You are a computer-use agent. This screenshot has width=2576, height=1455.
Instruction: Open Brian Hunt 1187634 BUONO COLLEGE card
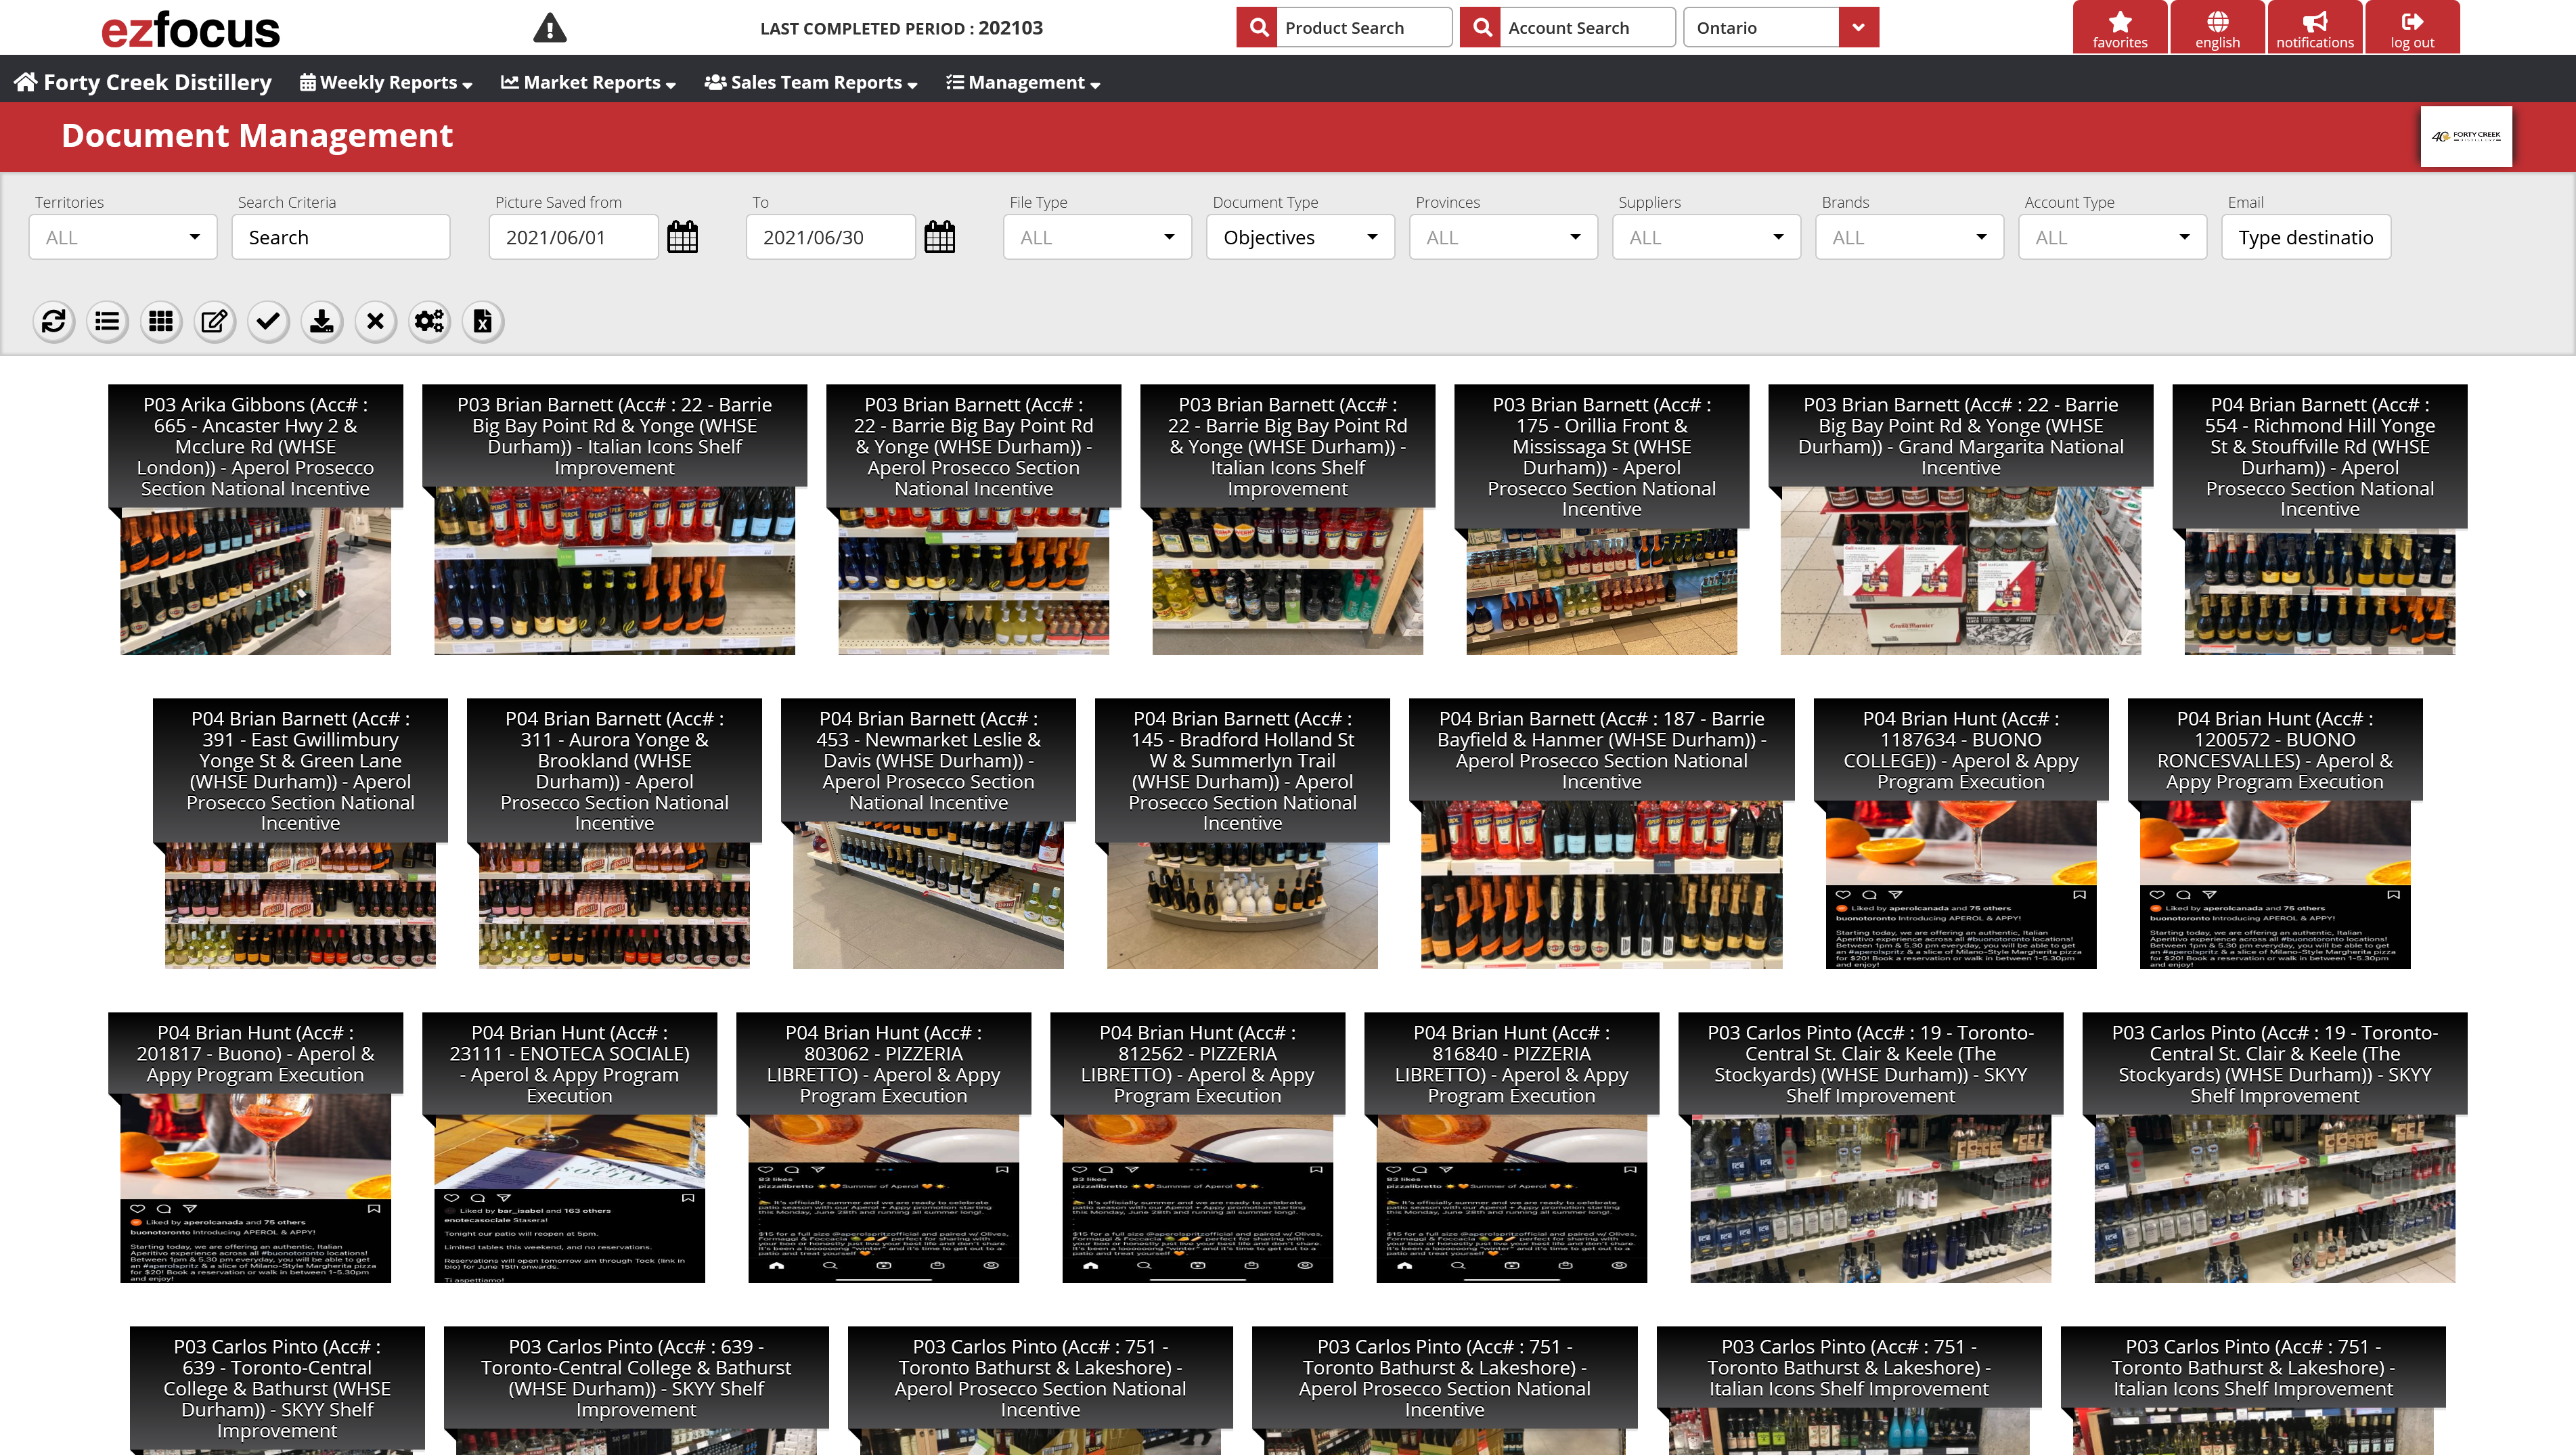[x=1960, y=834]
